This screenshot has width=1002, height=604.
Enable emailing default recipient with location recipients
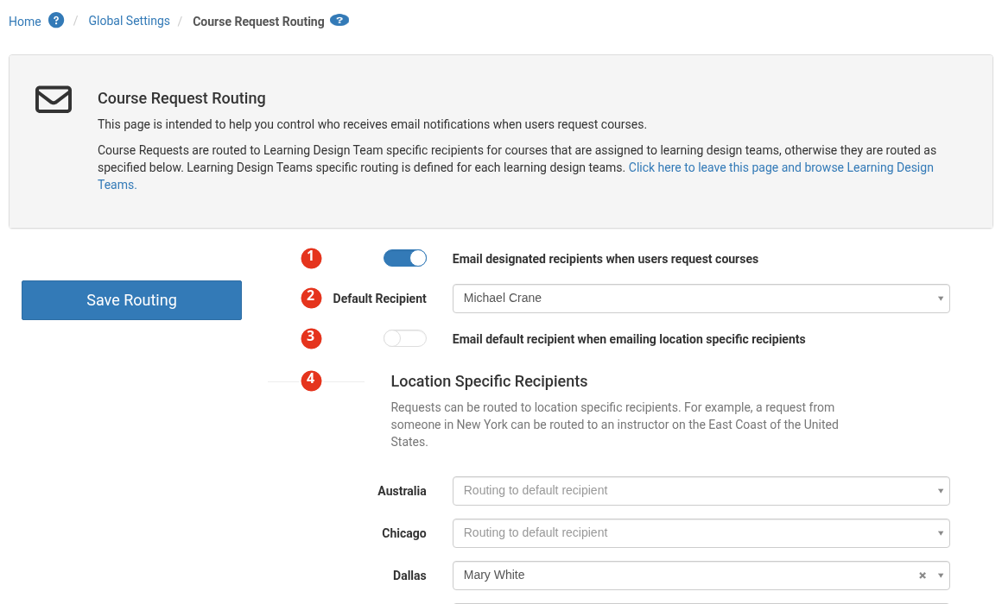coord(405,338)
